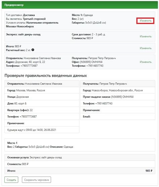Select text Экспресс лайт дверь-склад in tariff block
Viewport: 159px width, 187px height.
pyautogui.click(x=23, y=34)
